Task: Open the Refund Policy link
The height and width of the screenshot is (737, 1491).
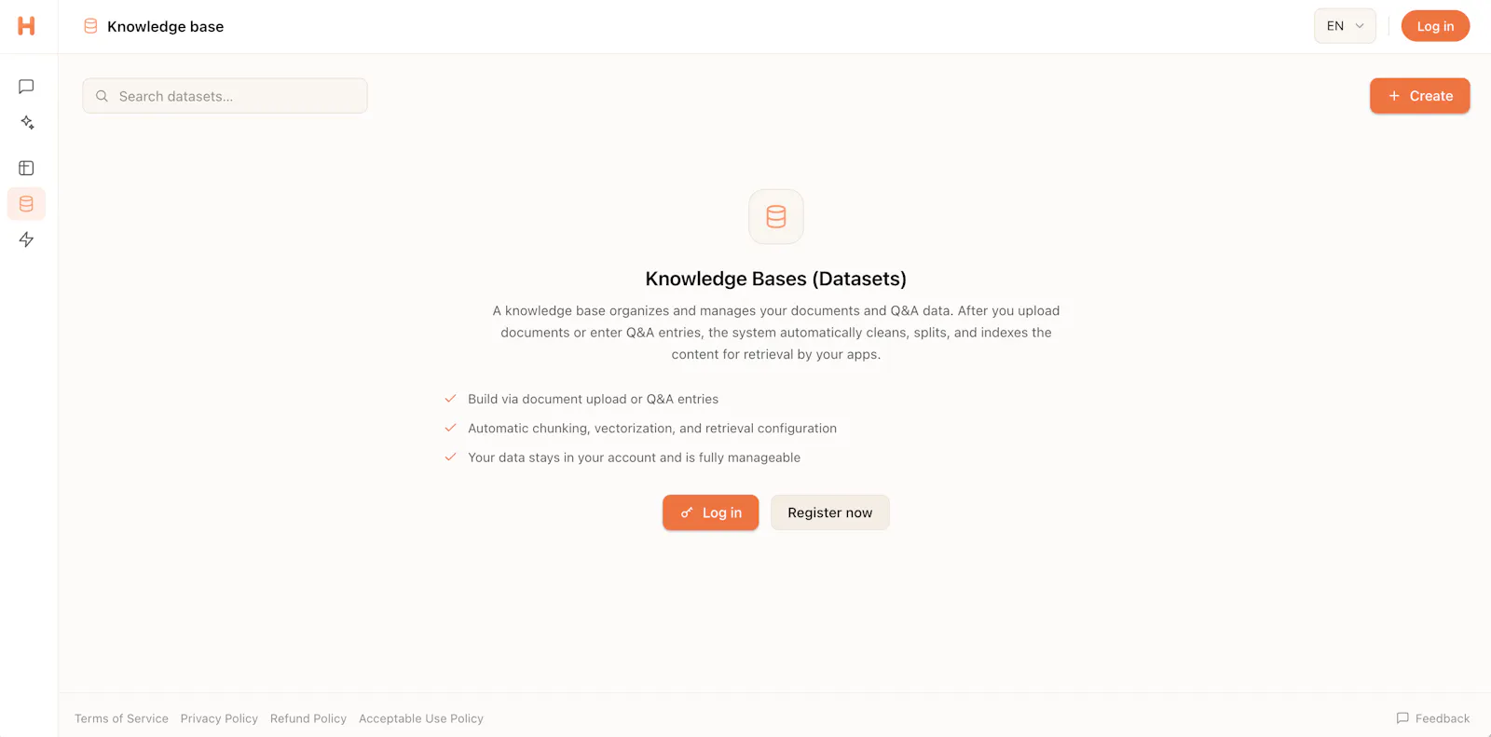Action: [308, 718]
